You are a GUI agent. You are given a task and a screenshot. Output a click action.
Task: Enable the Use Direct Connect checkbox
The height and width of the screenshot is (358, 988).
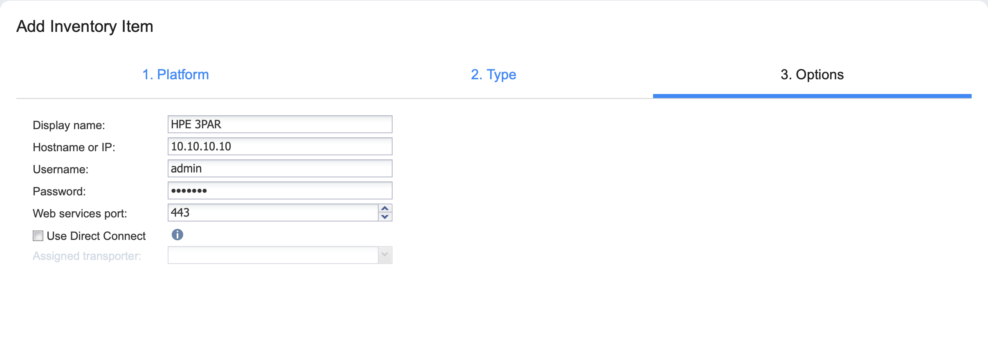click(x=38, y=236)
